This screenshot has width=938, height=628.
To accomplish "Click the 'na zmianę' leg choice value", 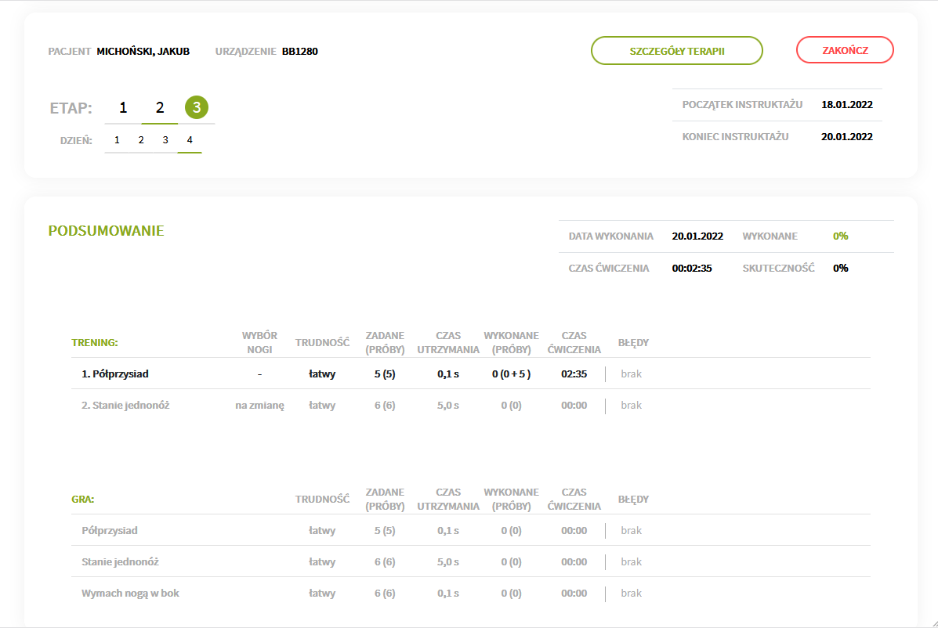I will click(x=259, y=406).
